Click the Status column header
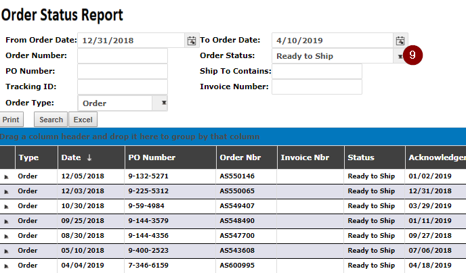Viewport: 466px width, 273px height. click(361, 157)
